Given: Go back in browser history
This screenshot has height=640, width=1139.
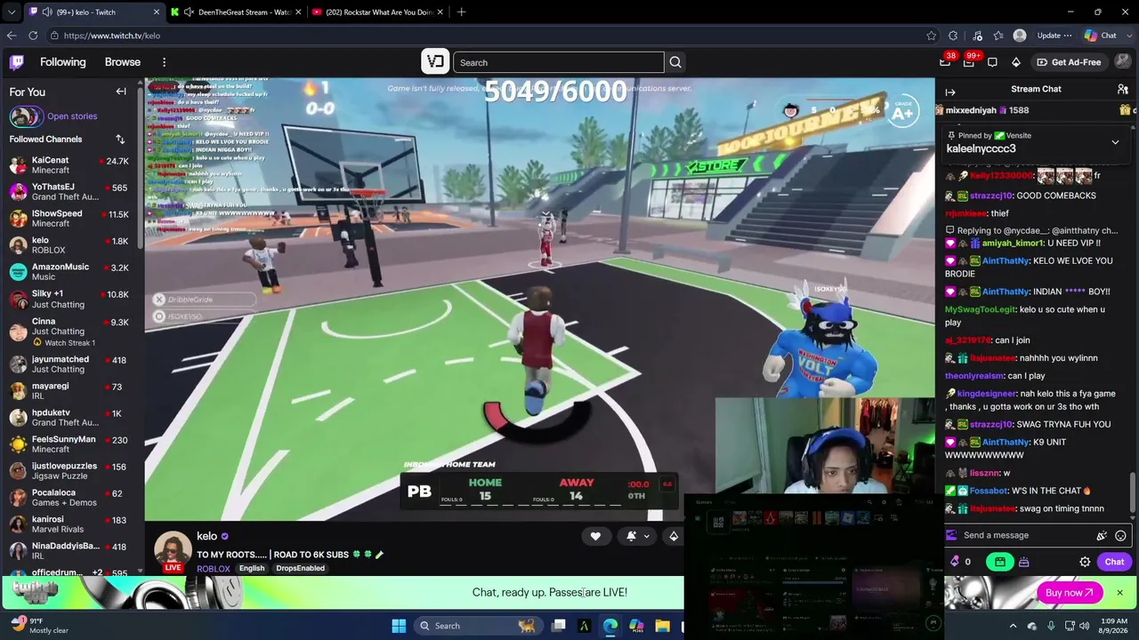Looking at the screenshot, I should tap(12, 36).
